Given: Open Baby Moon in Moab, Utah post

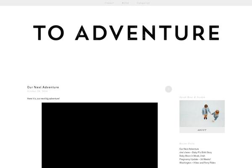Looking at the screenshot, I should point(192,156).
